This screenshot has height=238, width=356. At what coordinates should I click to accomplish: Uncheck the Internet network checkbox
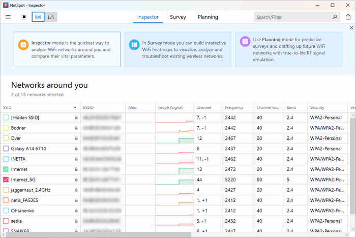(x=6, y=169)
